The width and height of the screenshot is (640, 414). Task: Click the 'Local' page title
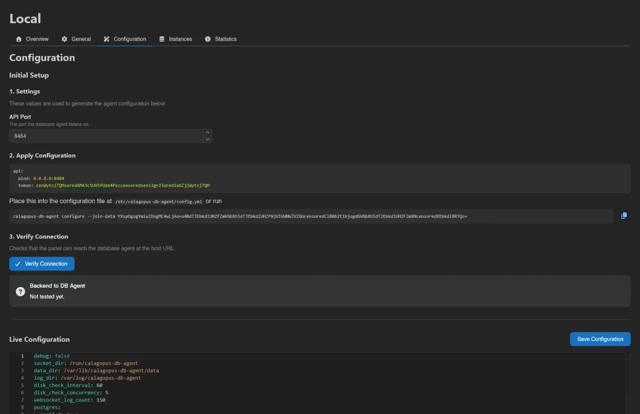[x=25, y=19]
